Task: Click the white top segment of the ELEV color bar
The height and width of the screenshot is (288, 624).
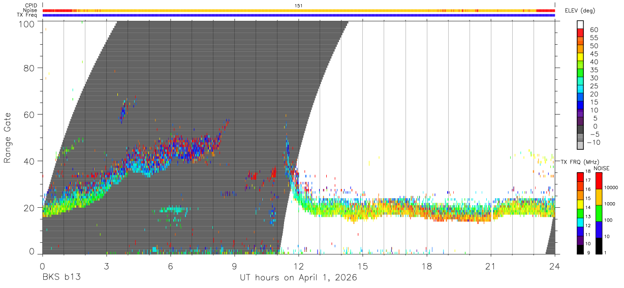Action: click(581, 24)
